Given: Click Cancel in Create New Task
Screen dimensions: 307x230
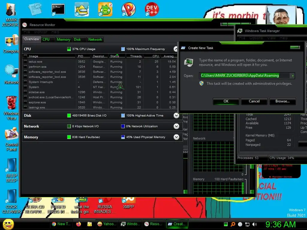Looking at the screenshot, I should pos(254,101).
